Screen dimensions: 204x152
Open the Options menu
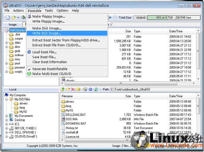62,10
